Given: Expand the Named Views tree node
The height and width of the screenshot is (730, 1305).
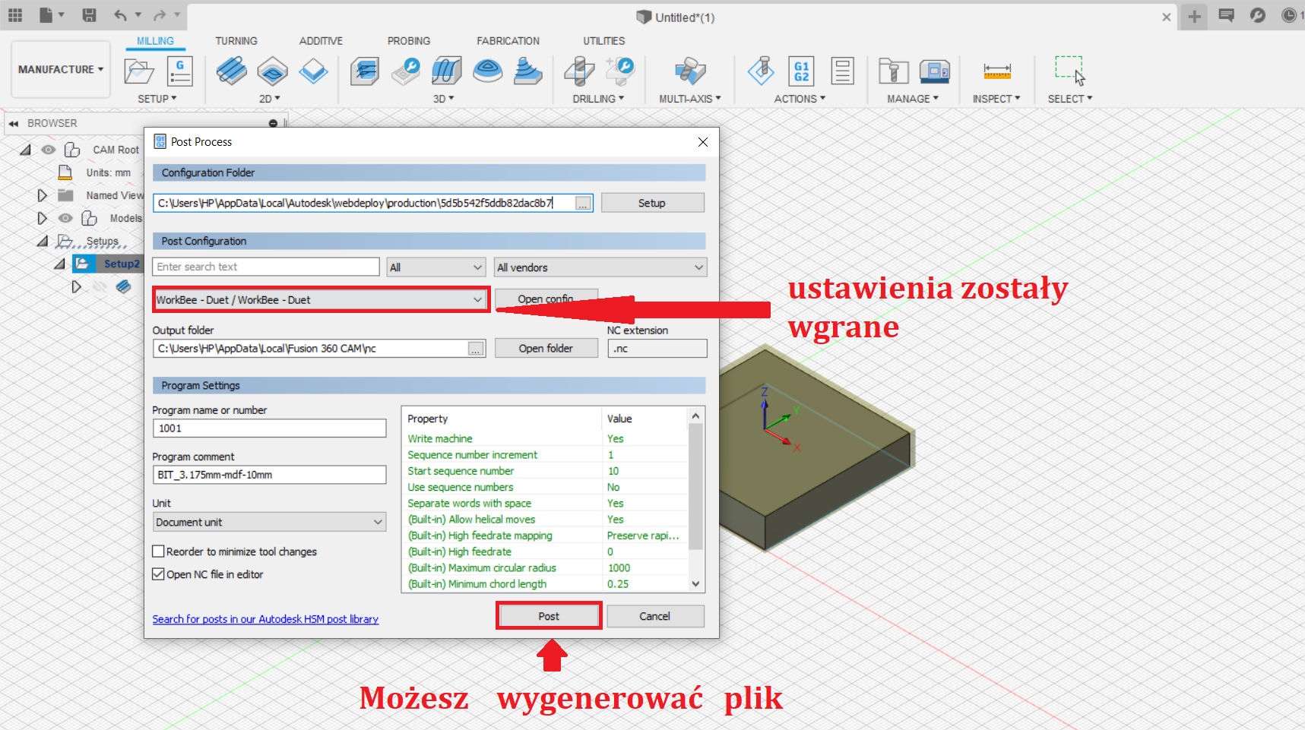Looking at the screenshot, I should coord(42,195).
